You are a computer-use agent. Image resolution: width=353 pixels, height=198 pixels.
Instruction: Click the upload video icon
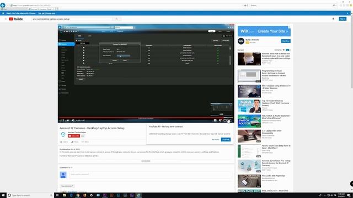pyautogui.click(x=333, y=19)
